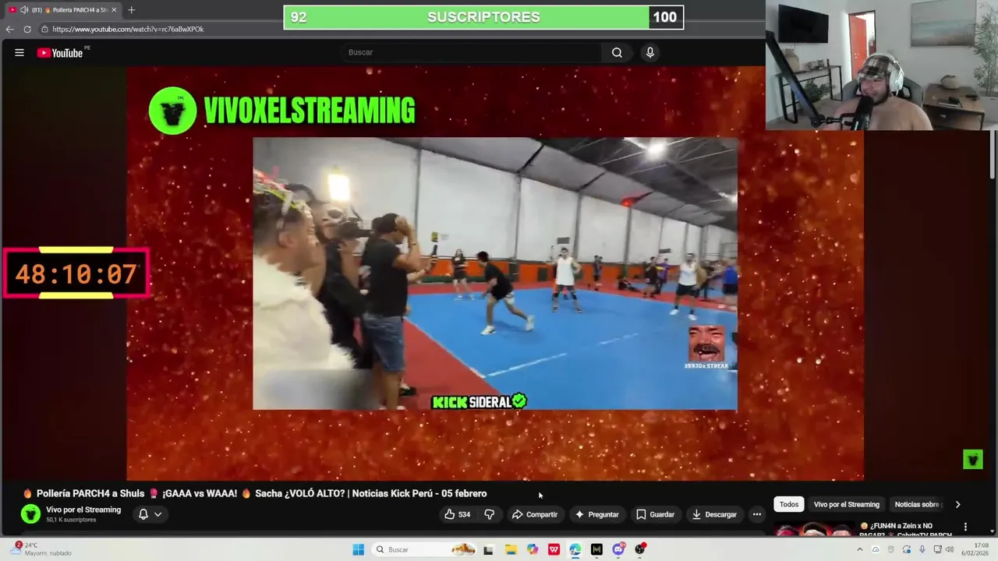Image resolution: width=998 pixels, height=561 pixels.
Task: Switch to Microsoft Edge on taskbar
Action: (x=575, y=549)
